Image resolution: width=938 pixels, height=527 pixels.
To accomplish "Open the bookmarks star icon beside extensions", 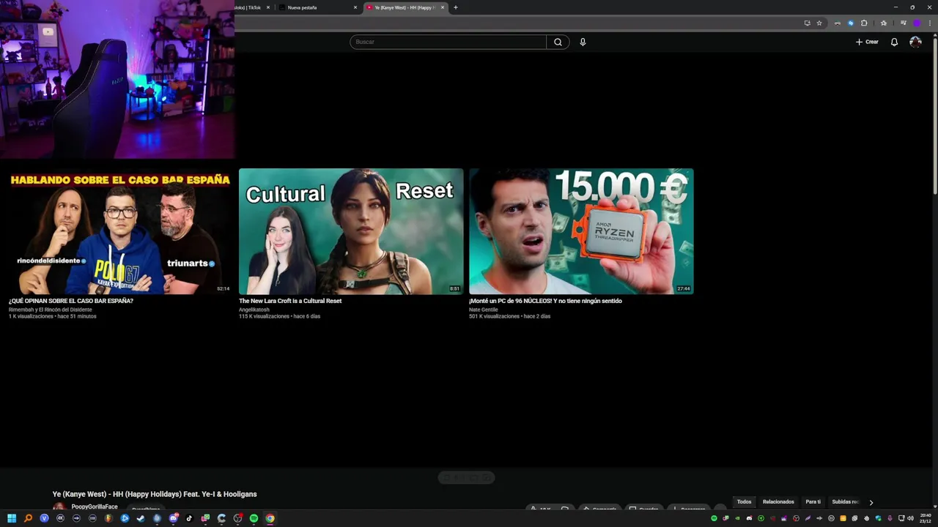I will (x=884, y=23).
